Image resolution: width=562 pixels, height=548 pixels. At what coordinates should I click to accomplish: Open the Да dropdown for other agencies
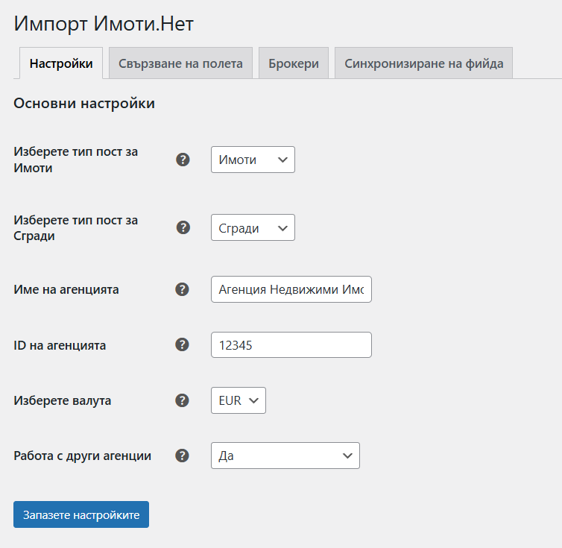pyautogui.click(x=285, y=456)
